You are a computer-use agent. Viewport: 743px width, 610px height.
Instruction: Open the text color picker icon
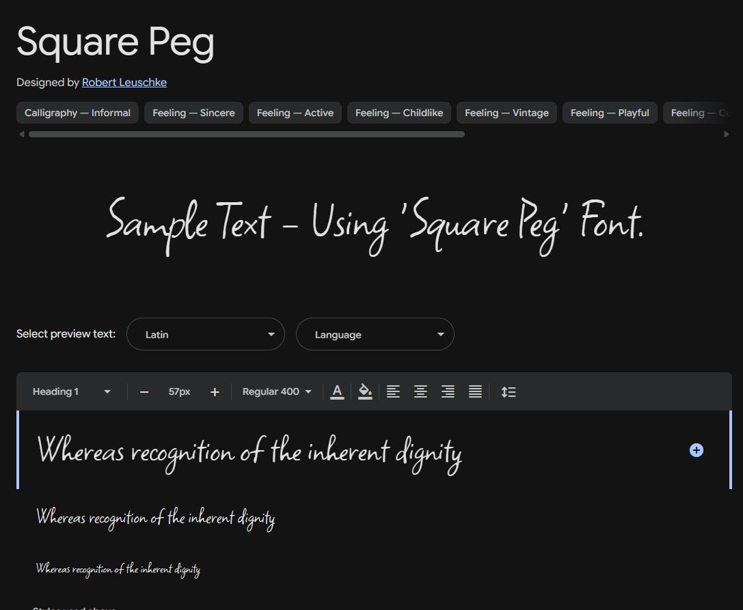337,391
